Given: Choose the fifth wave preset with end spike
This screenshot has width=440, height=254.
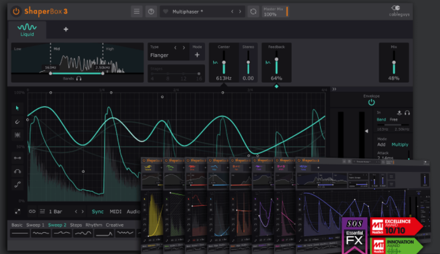Looking at the screenshot, I should [x=104, y=233].
